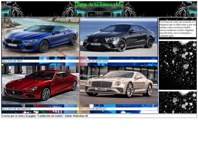
Task: Click the blue BMW car image
Action: pyautogui.click(x=40, y=37)
